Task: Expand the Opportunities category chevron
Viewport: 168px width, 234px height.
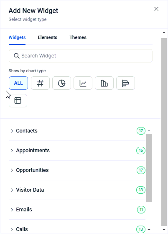Action: click(12, 170)
